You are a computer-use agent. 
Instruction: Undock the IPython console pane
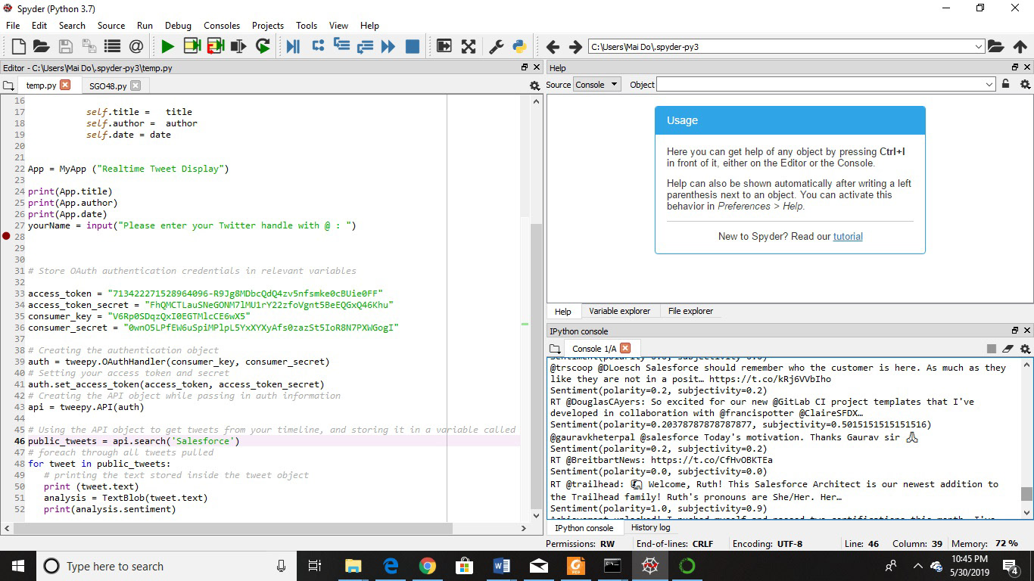[1015, 331]
